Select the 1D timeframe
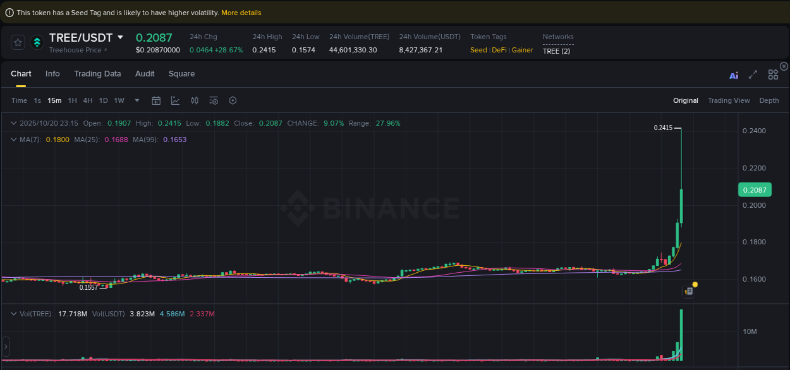The width and height of the screenshot is (790, 370). (x=103, y=100)
